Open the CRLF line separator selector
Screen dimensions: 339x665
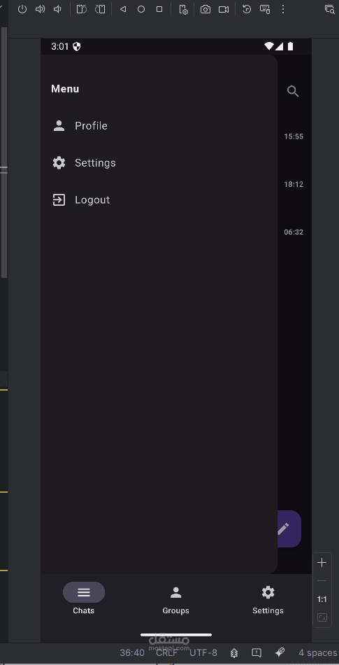tap(167, 652)
